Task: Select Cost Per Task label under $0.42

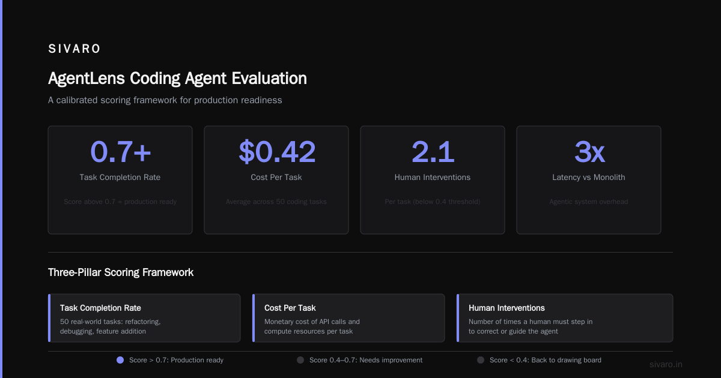Action: (x=276, y=178)
